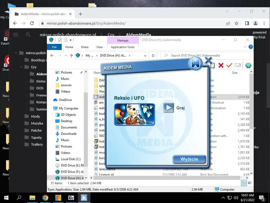
Task: Click the orange checkmark Properties icon
Action: (229, 65)
